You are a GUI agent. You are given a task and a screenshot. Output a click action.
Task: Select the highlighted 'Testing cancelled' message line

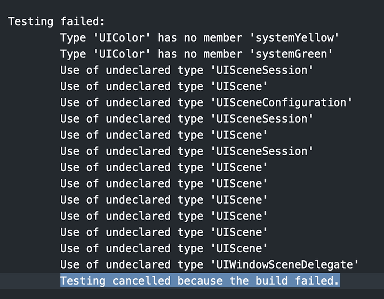point(200,281)
